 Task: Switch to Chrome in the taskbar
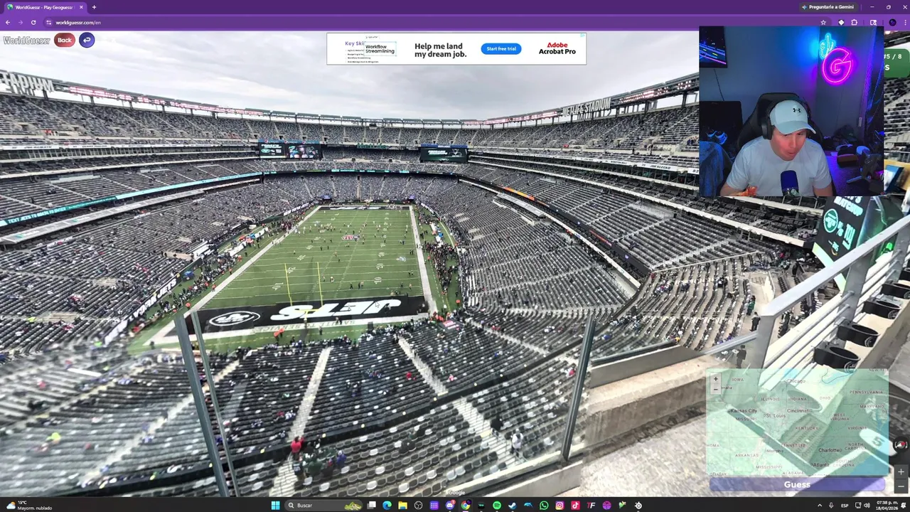466,506
